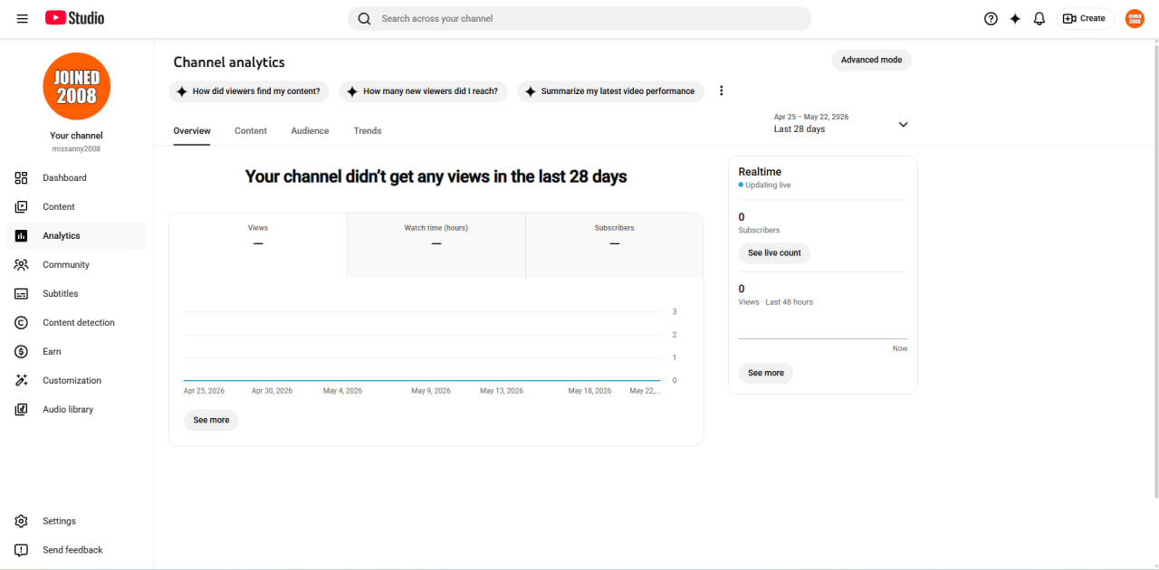Click the page vertical scrollbar
This screenshot has height=570, width=1159.
coord(1155,270)
